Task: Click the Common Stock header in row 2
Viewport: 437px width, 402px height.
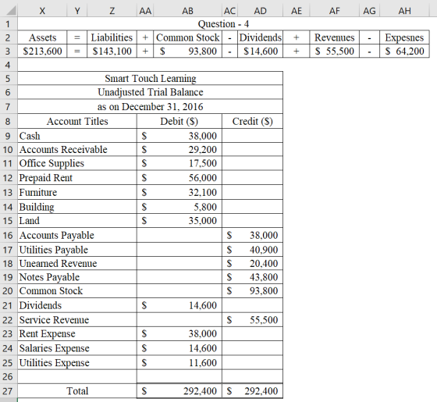Action: [x=187, y=37]
